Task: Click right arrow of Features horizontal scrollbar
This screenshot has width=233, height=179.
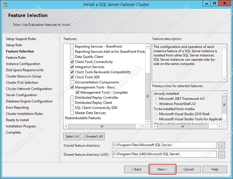Action: [143, 126]
